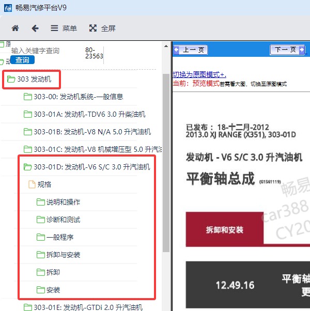Screen dimensions: 310x311
Task: Click the 查询 search button
Action: [22, 60]
